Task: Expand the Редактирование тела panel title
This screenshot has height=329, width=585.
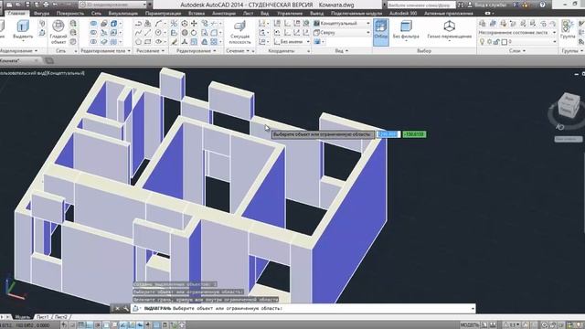Action: pos(106,51)
